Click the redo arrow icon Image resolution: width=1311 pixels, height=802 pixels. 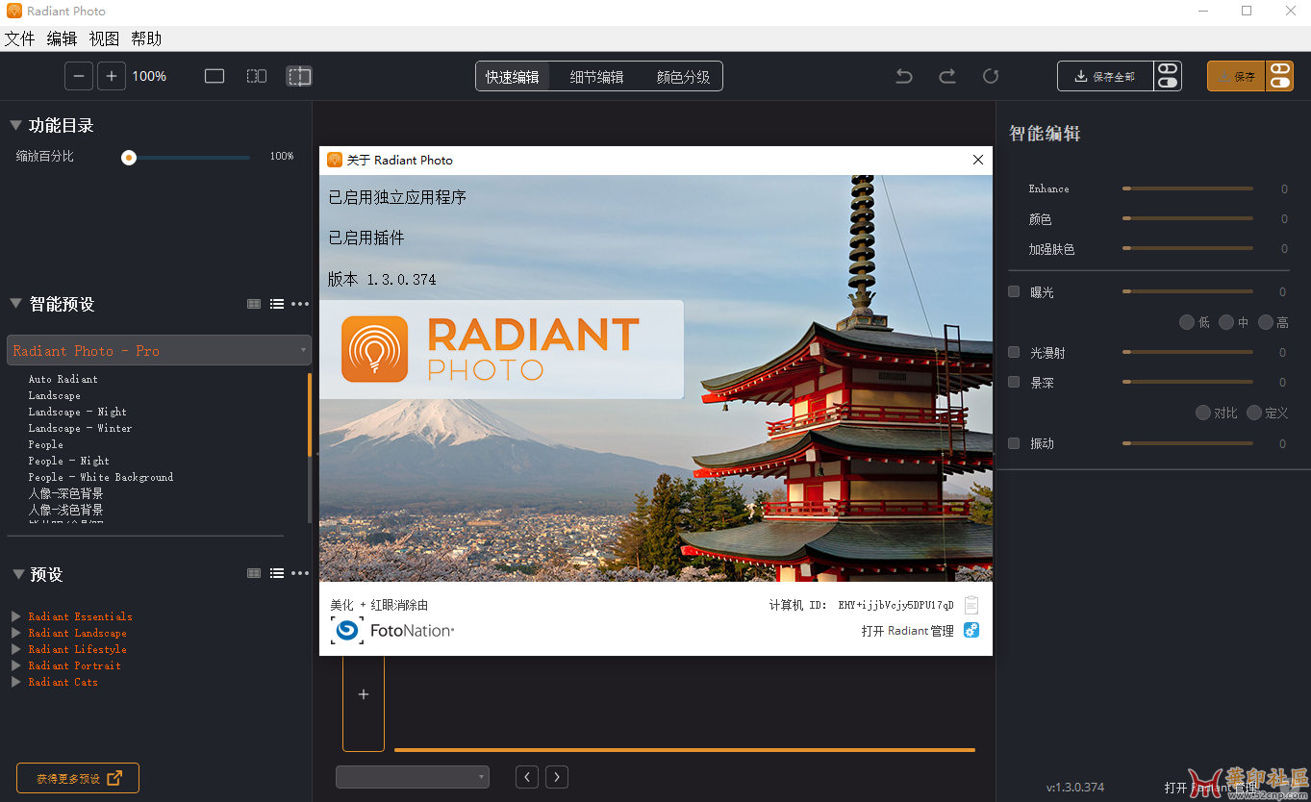[947, 76]
